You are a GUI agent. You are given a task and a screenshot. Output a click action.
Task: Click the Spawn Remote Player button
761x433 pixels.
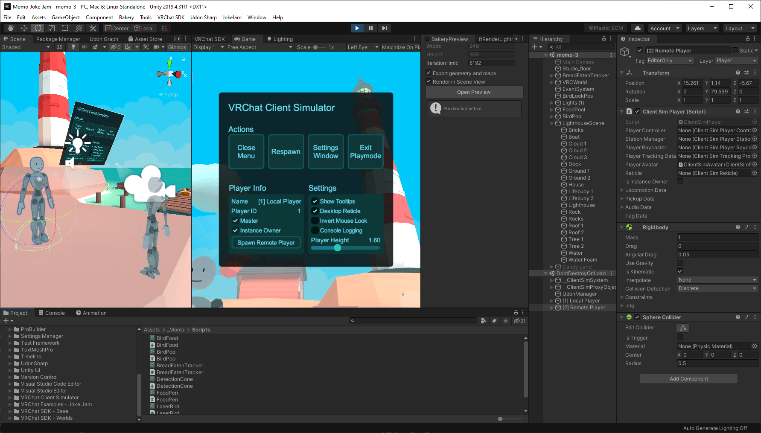point(266,242)
